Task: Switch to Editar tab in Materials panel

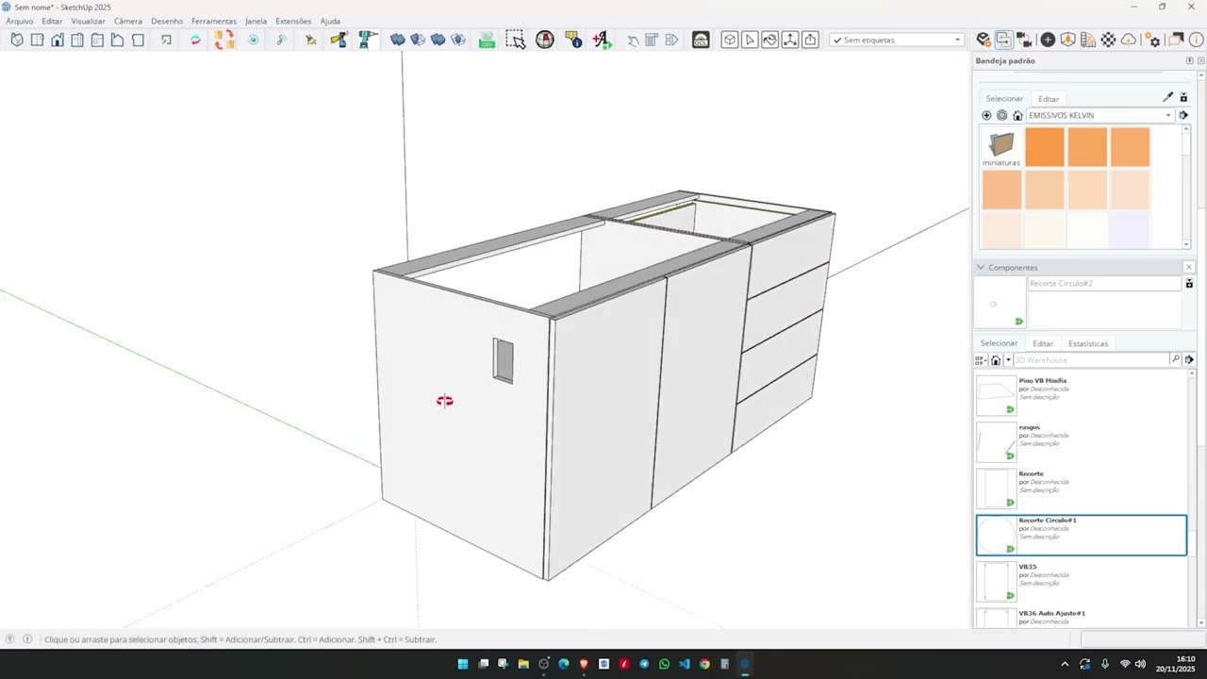Action: [x=1049, y=98]
